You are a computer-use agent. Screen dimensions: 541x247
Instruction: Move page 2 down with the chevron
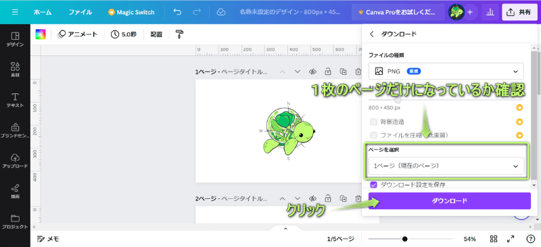pos(298,198)
